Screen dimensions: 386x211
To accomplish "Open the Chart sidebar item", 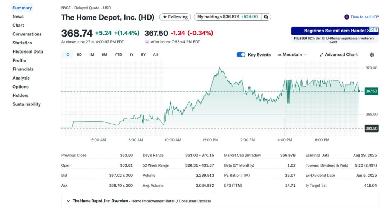I will (18, 25).
